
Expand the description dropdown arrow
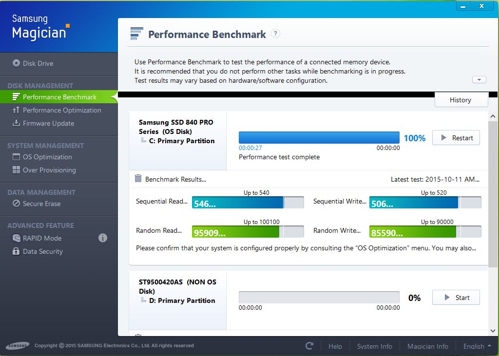[x=479, y=79]
